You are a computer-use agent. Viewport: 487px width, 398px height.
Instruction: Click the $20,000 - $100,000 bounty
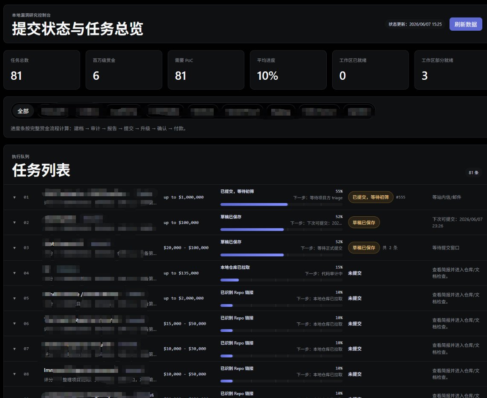186,247
